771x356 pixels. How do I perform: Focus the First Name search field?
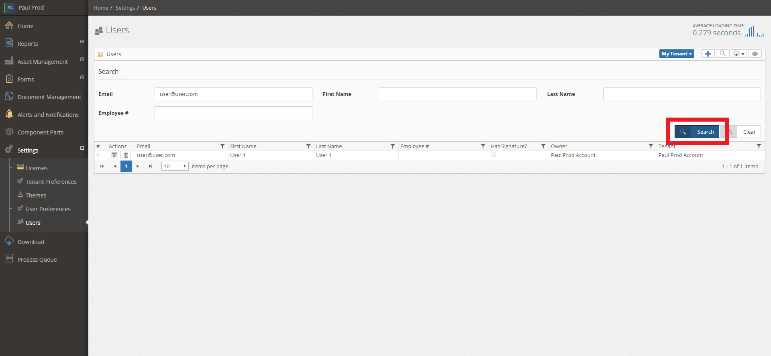457,94
